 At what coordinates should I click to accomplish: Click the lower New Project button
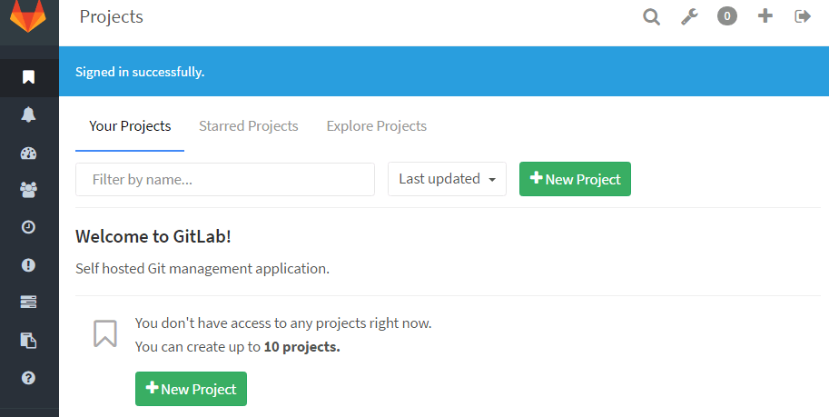(191, 389)
